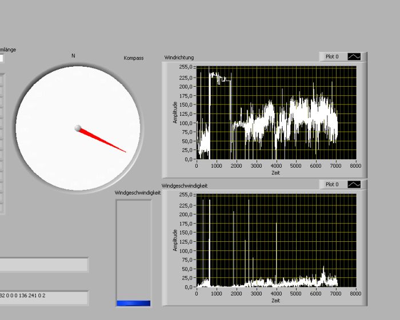The width and height of the screenshot is (400, 320).
Task: Click the empty gray text field above the data string
Action: coord(44,265)
